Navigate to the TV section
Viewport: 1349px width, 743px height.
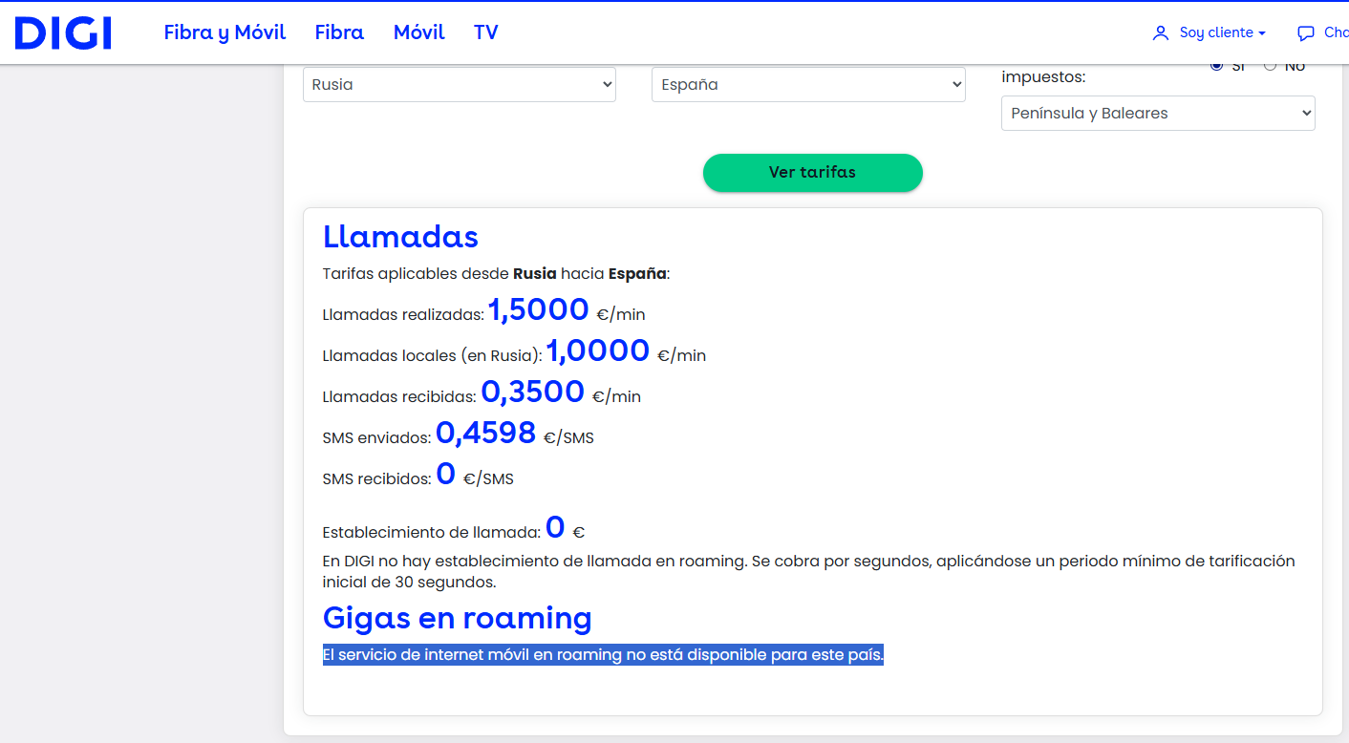pyautogui.click(x=485, y=32)
